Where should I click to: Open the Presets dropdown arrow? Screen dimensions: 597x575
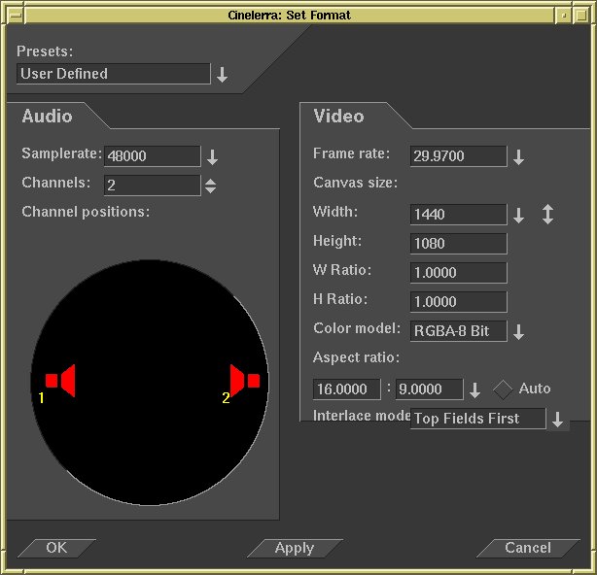[x=222, y=75]
